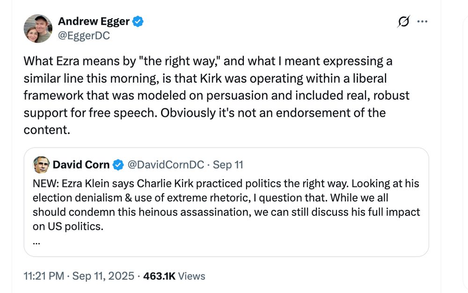Screen dimensions: 468x293
Task: Expand the quoted post's trailing ellipsis
Action: tap(37, 242)
